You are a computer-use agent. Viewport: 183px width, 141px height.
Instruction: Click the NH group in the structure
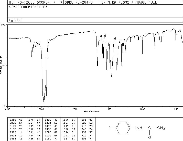pos(139,128)
